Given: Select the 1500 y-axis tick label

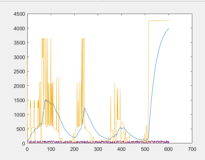Looking at the screenshot, I should pos(18,100).
